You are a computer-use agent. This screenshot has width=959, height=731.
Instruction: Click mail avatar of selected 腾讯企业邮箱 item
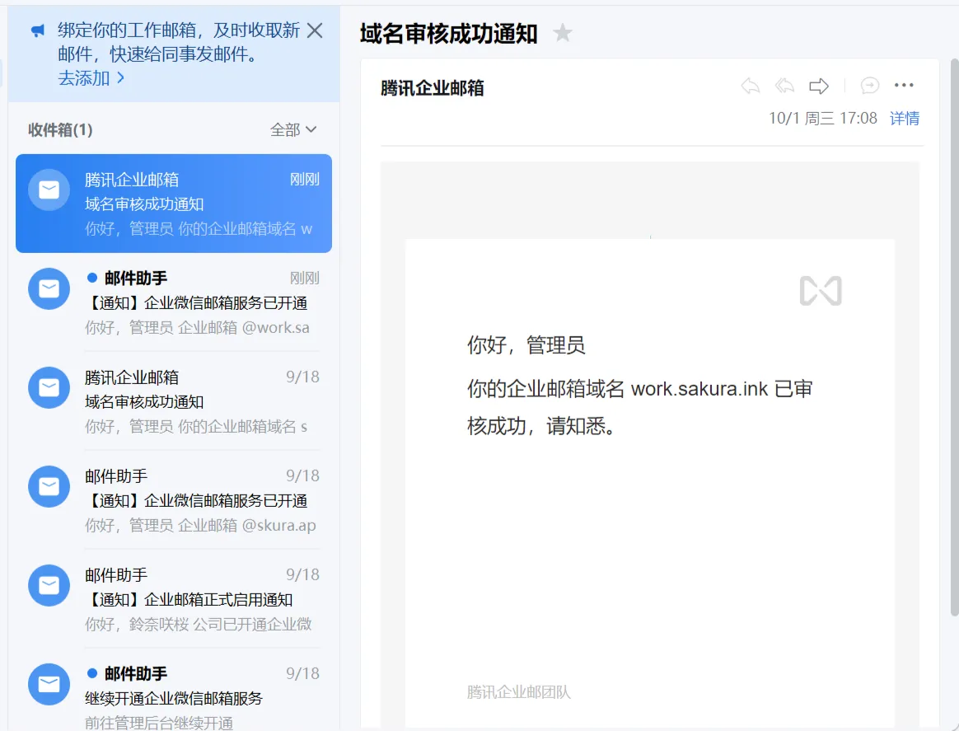point(49,190)
